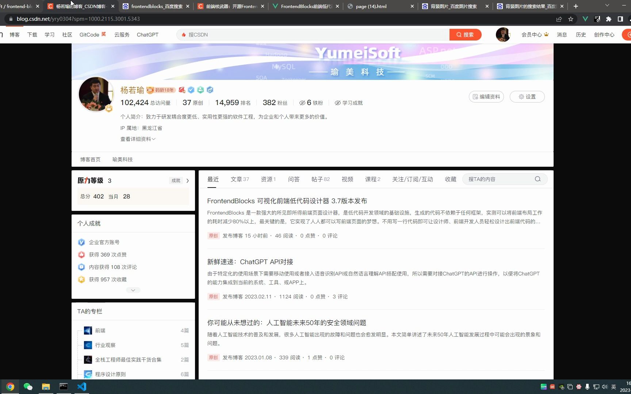Open the CSDN search icon
631x394 pixels.
pos(459,35)
